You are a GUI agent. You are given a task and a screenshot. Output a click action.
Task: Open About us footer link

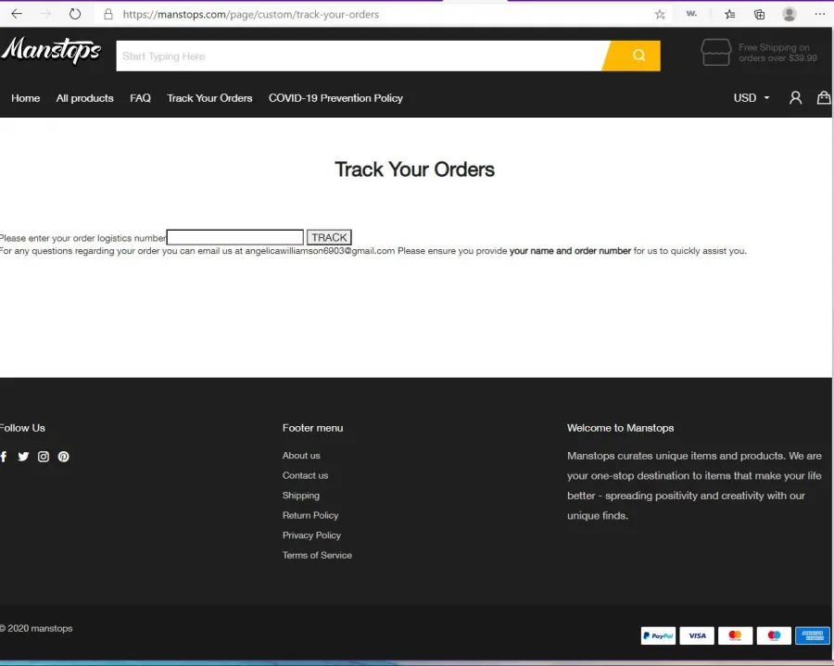click(x=301, y=456)
